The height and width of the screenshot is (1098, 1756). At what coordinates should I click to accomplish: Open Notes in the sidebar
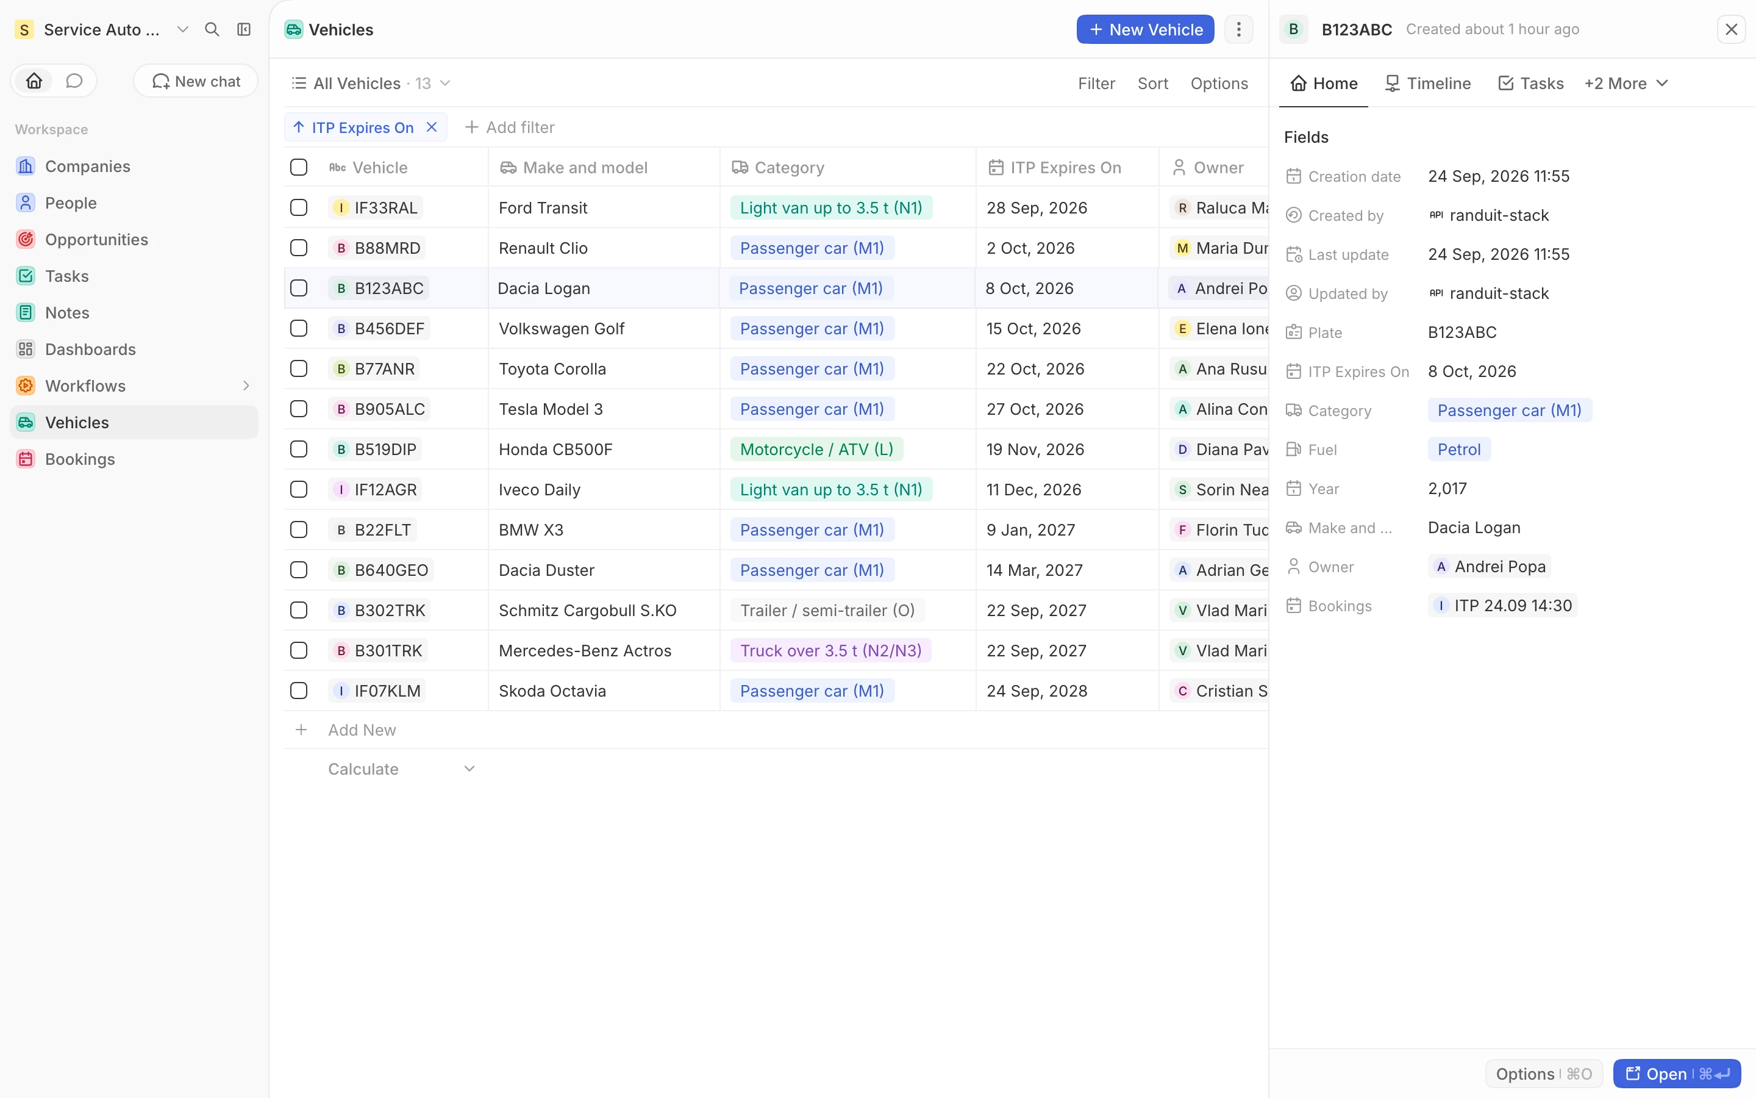(x=134, y=313)
